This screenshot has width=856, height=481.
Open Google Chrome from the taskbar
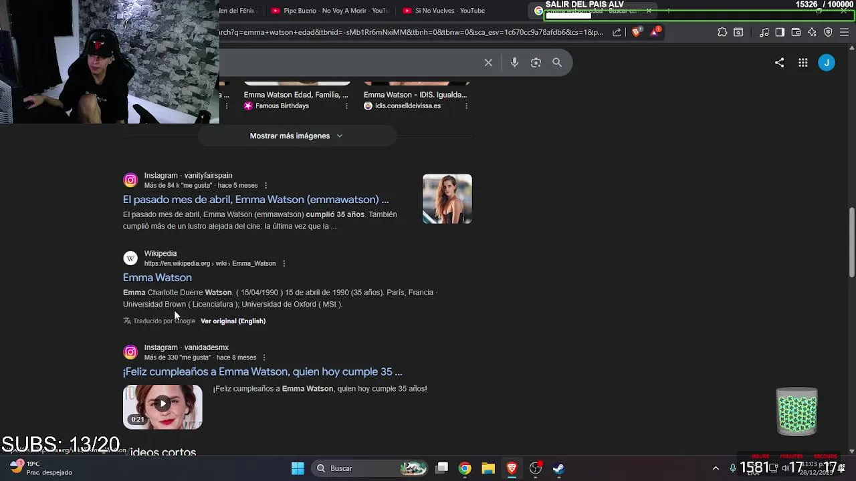465,468
